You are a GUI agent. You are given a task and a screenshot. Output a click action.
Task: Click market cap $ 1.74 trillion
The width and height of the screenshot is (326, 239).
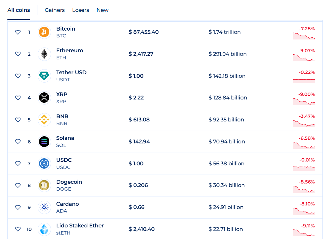pos(224,32)
